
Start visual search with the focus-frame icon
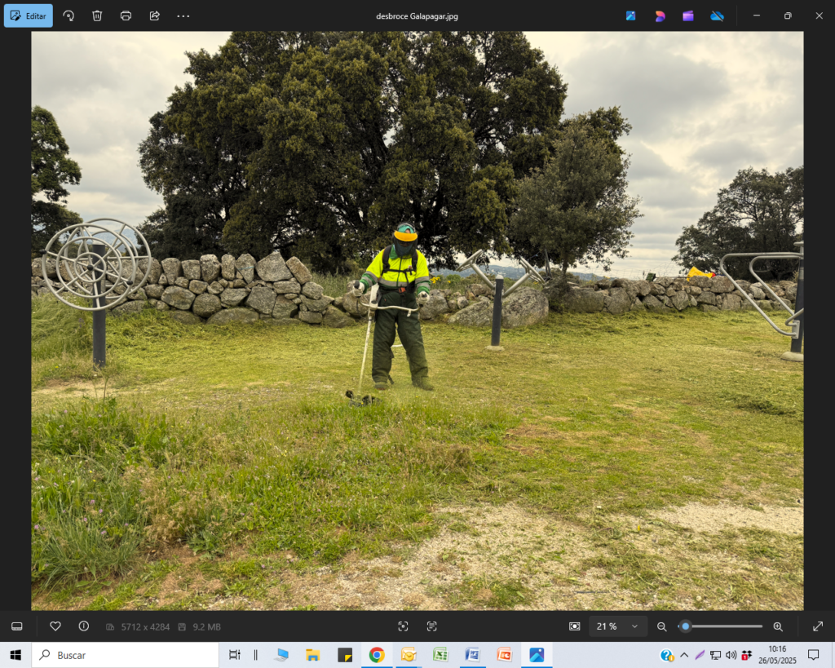coord(403,626)
